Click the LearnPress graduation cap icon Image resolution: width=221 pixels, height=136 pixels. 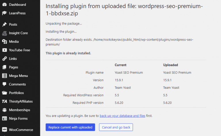pyautogui.click(x=5, y=13)
